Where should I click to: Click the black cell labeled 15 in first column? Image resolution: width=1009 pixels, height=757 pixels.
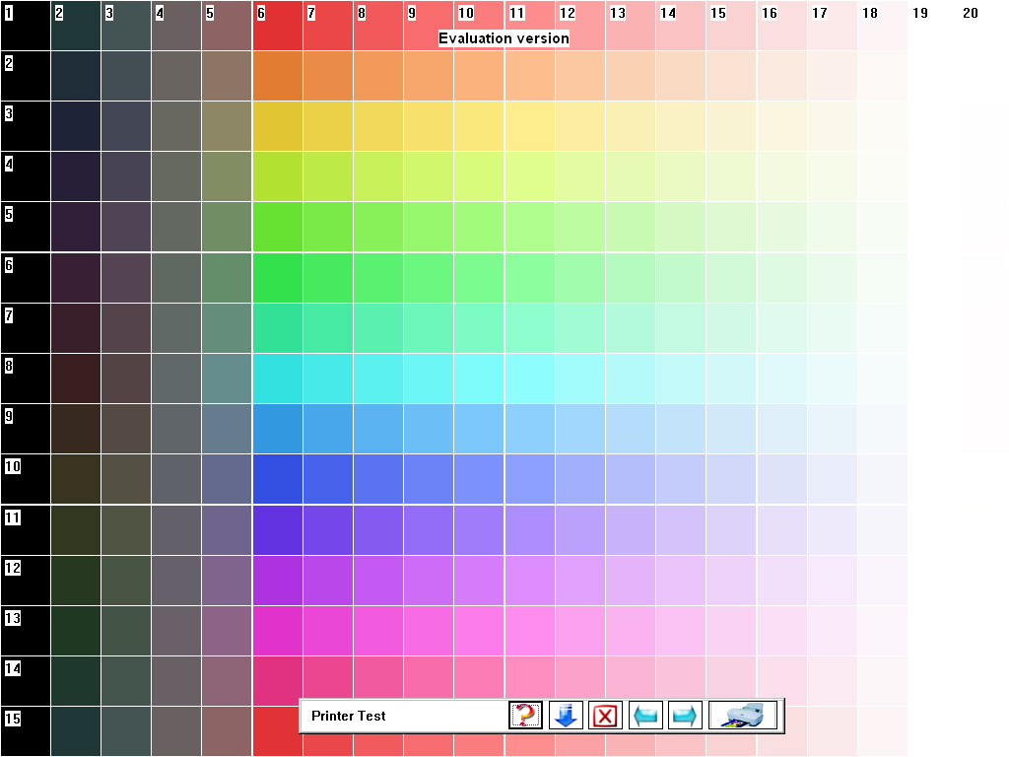26,731
